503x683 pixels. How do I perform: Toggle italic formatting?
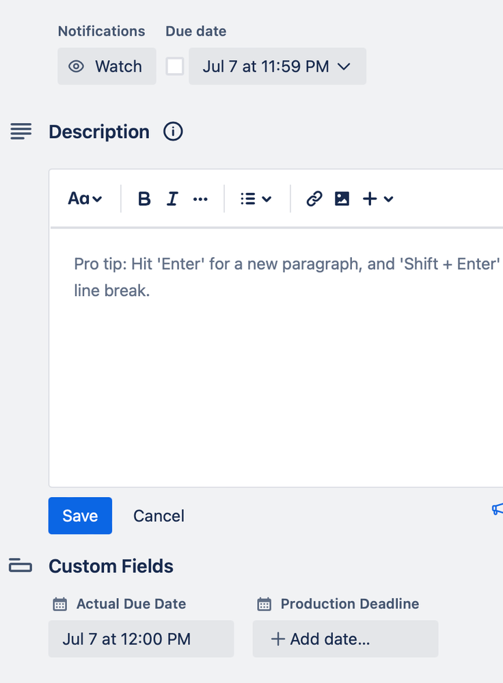click(172, 199)
